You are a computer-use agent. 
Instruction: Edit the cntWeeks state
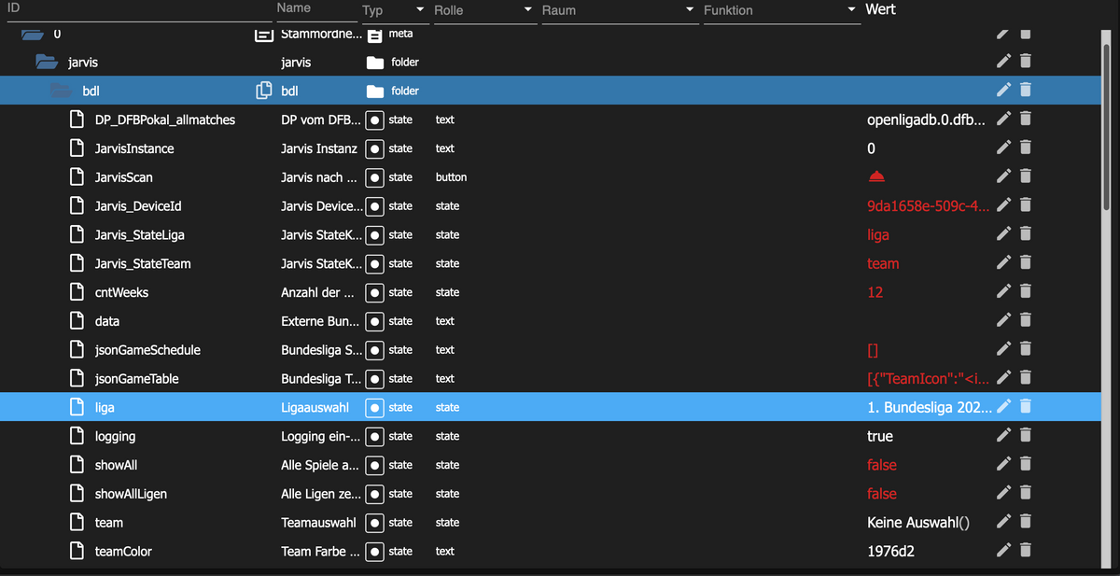point(1003,292)
